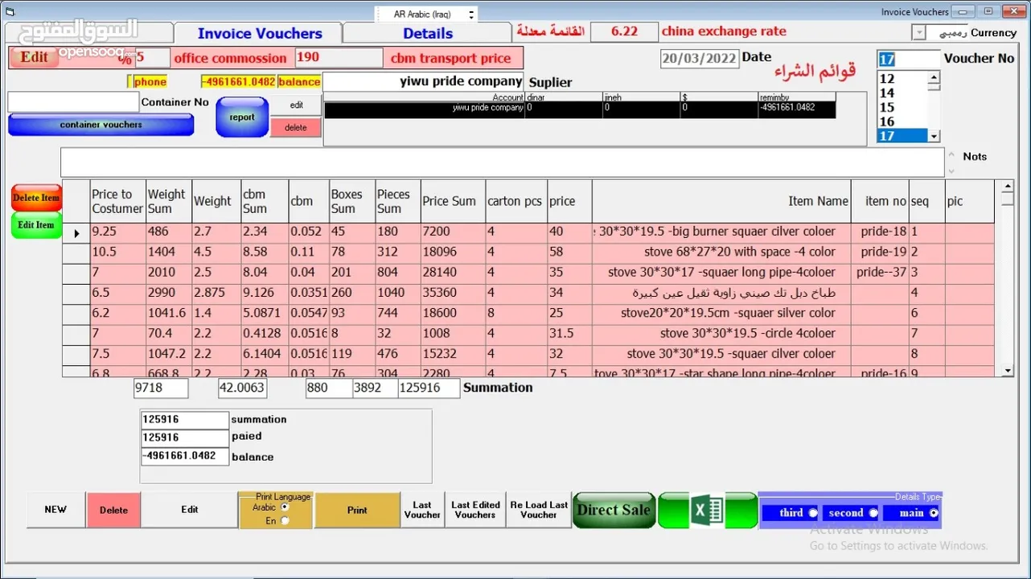Image resolution: width=1031 pixels, height=579 pixels.
Task: Click the Price Sum column header
Action: (453, 202)
